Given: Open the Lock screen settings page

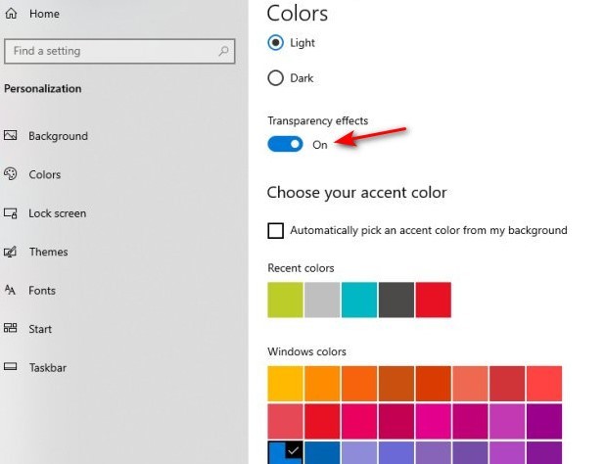Looking at the screenshot, I should click(x=57, y=213).
